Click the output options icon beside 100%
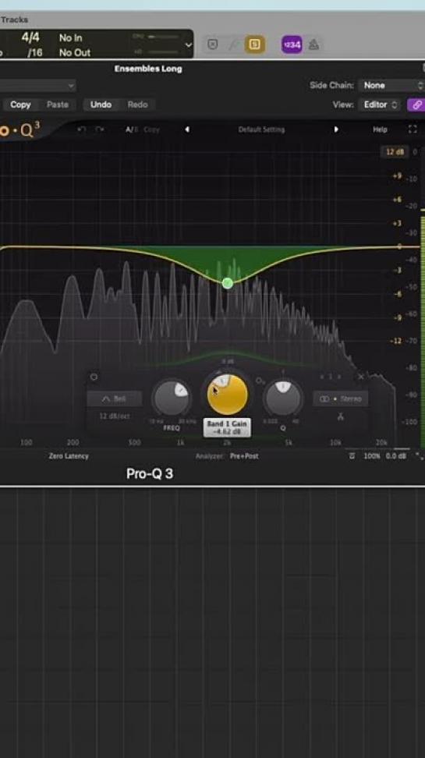This screenshot has width=425, height=758. [352, 456]
